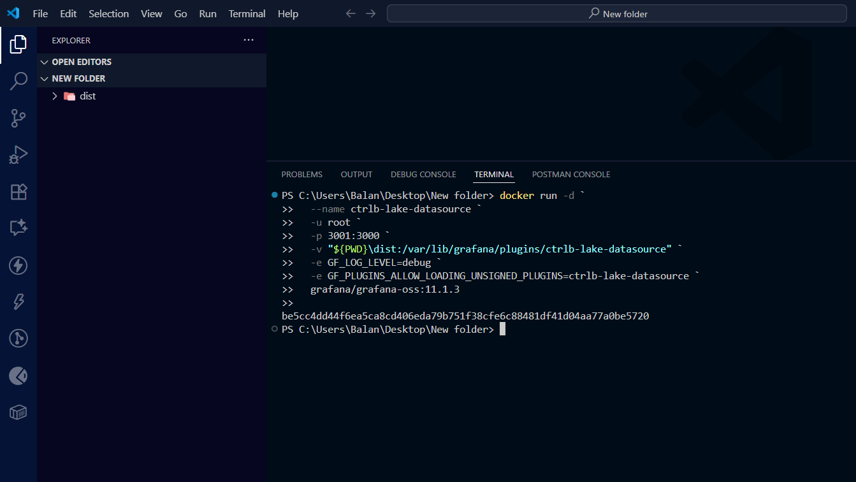Switch to the PROBLEMS tab
The height and width of the screenshot is (482, 856).
[x=301, y=175]
